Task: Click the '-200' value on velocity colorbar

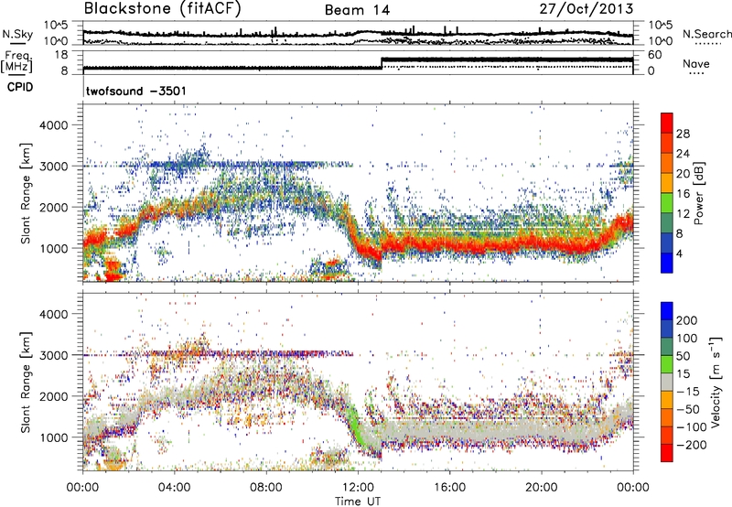Action: coord(692,445)
